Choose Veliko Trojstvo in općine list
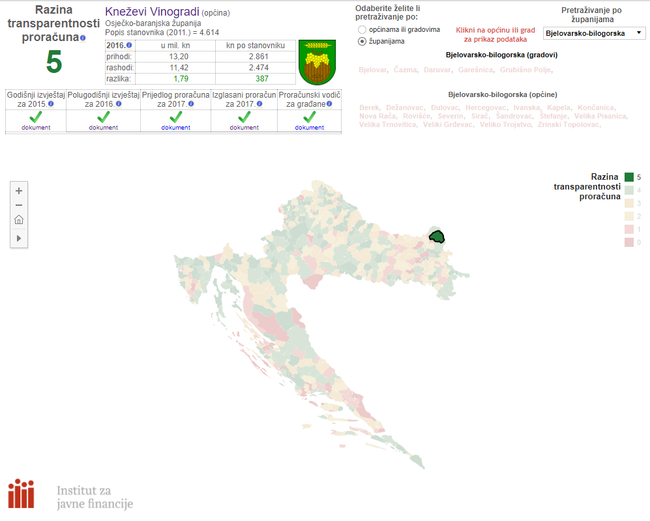This screenshot has width=650, height=521. (x=506, y=124)
